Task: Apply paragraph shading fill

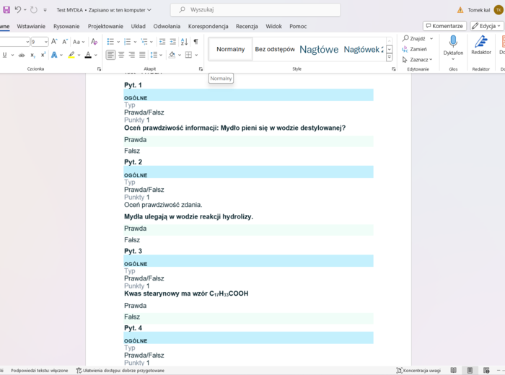Action: point(172,55)
